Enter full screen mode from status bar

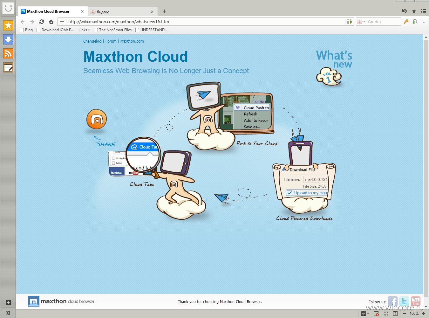tap(386, 314)
